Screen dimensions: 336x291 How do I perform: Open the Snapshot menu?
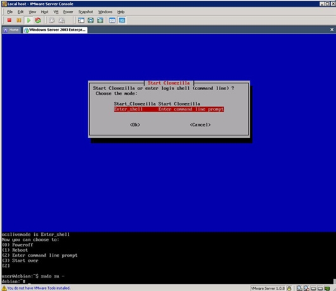[x=86, y=12]
